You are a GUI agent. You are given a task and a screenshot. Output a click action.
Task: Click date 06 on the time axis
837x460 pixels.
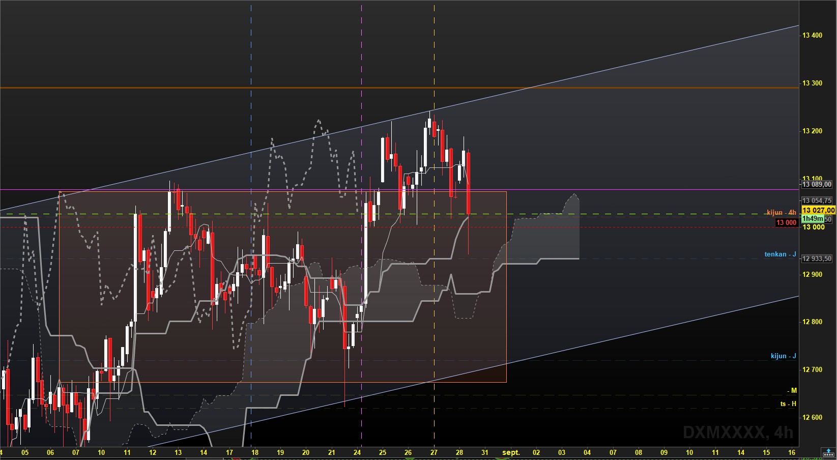click(x=50, y=452)
